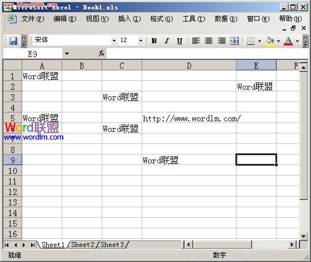Select column A header
The height and width of the screenshot is (262, 311).
coord(42,65)
